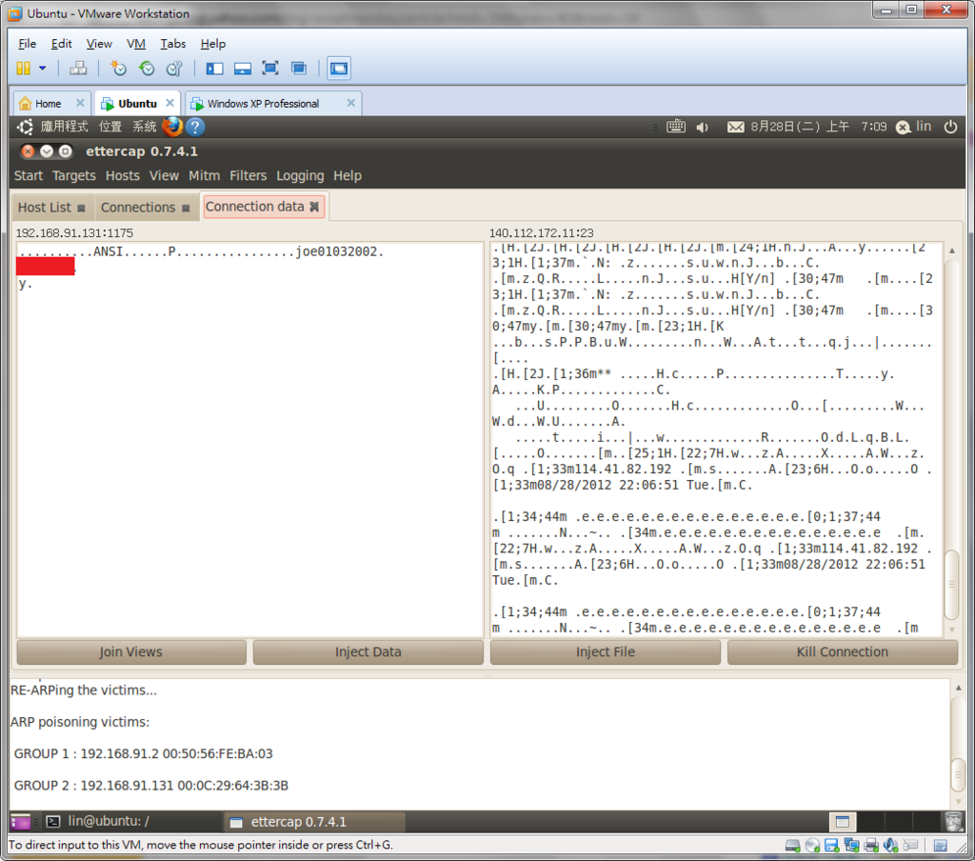This screenshot has height=861, width=975.
Task: Close the Ubuntu VM tab
Action: (x=169, y=103)
